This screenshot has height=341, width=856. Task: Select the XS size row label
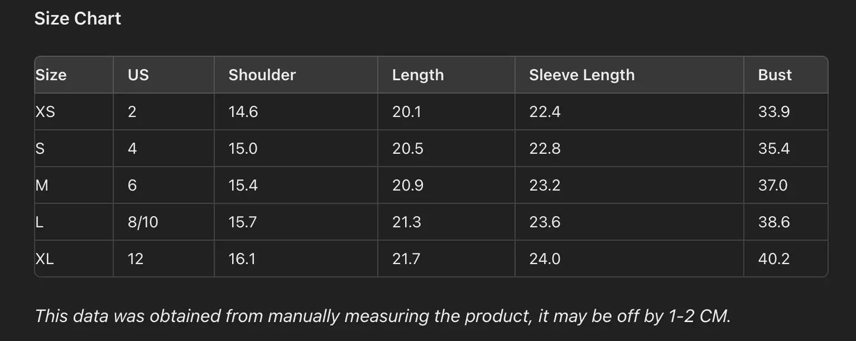45,112
